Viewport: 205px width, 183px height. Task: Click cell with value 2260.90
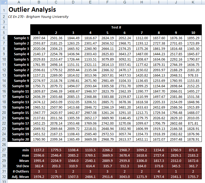tap(90, 49)
